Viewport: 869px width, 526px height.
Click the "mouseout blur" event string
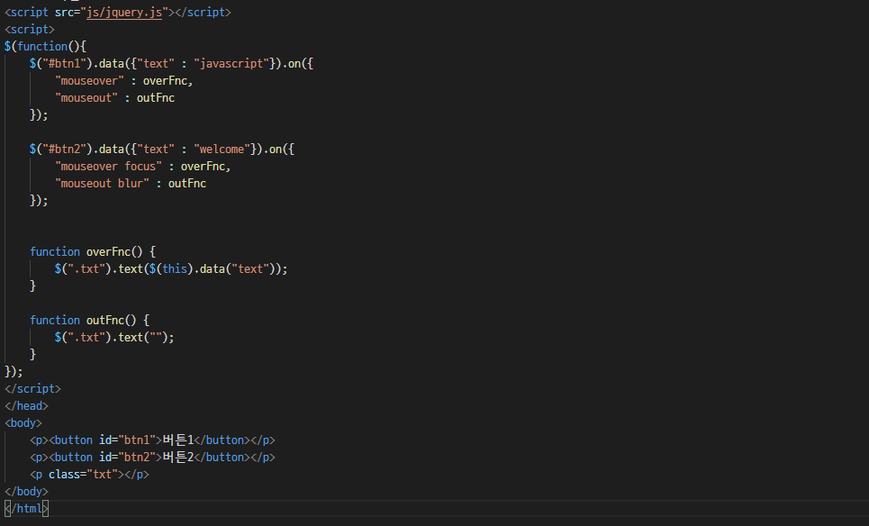point(102,184)
